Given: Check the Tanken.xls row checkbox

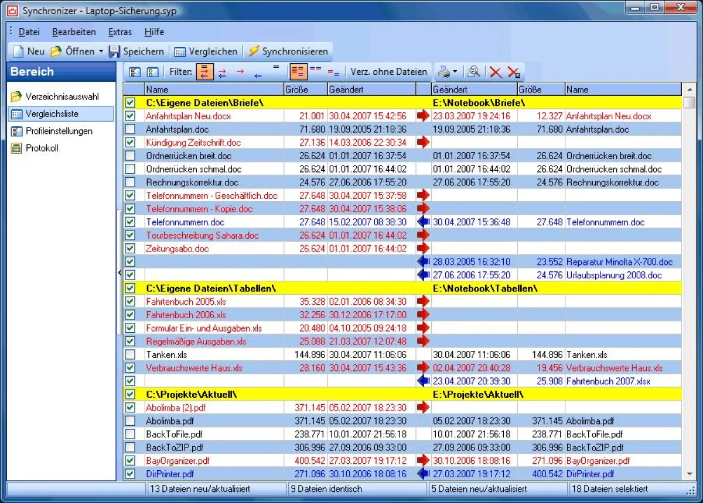Looking at the screenshot, I should (x=131, y=354).
